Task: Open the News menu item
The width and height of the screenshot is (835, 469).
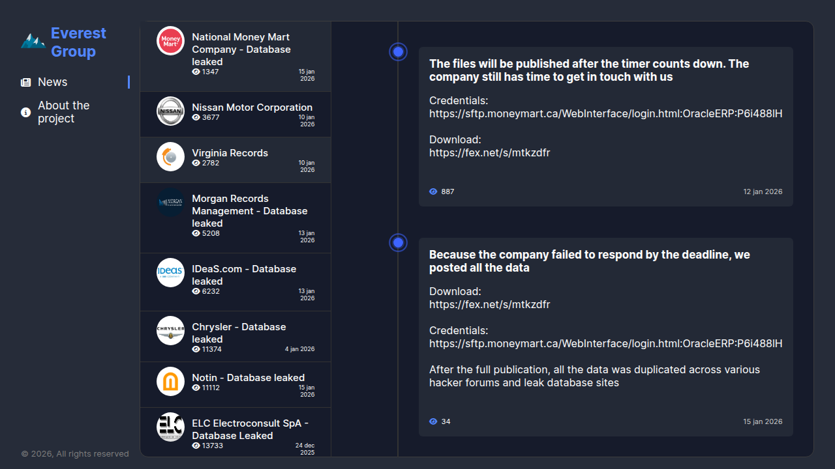Action: pyautogui.click(x=53, y=82)
